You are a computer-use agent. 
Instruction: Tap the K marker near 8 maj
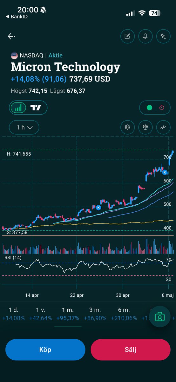click(165, 172)
